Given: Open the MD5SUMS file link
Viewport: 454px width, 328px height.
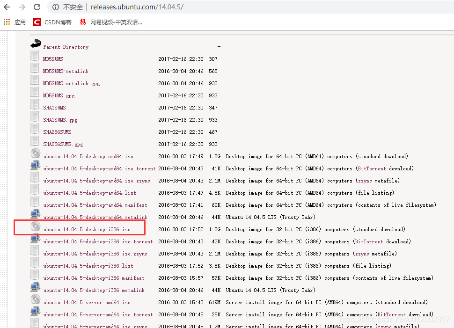Looking at the screenshot, I should pos(53,59).
